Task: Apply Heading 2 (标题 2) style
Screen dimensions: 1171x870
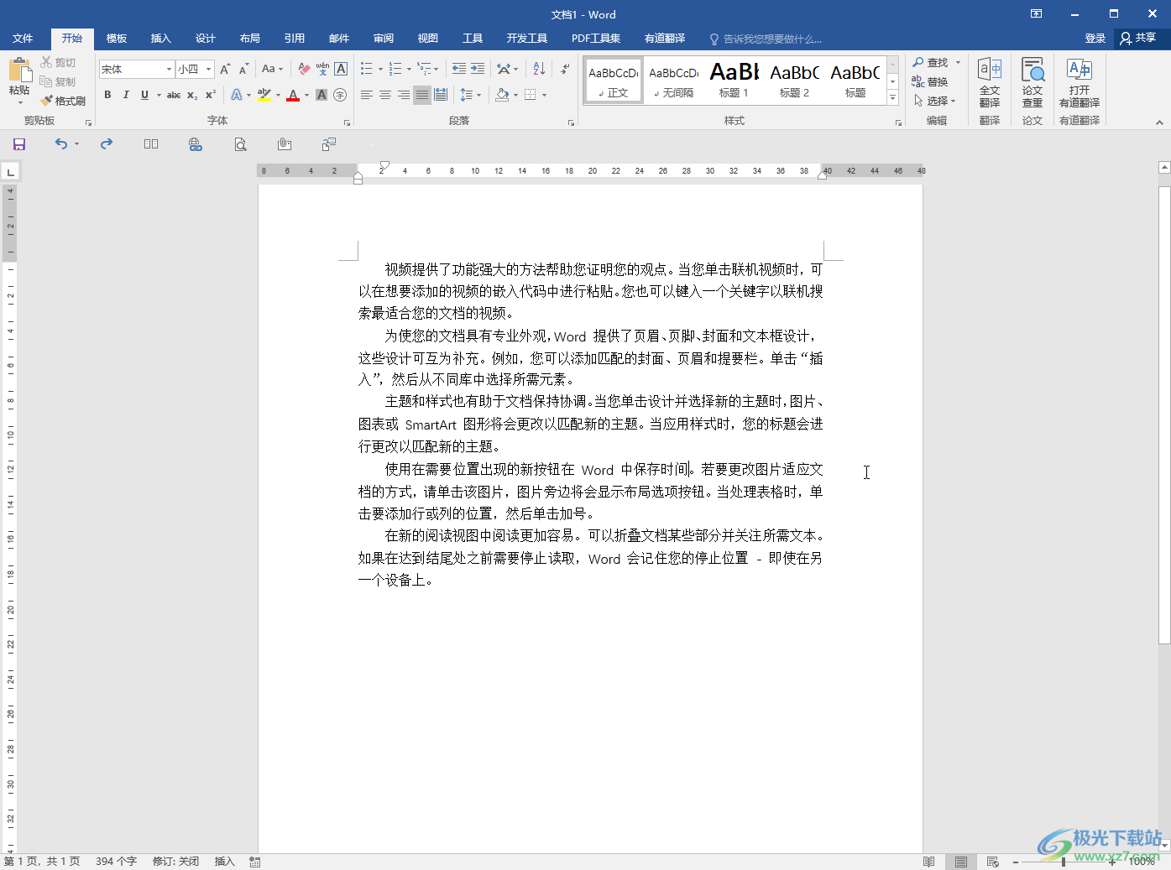Action: [x=794, y=81]
